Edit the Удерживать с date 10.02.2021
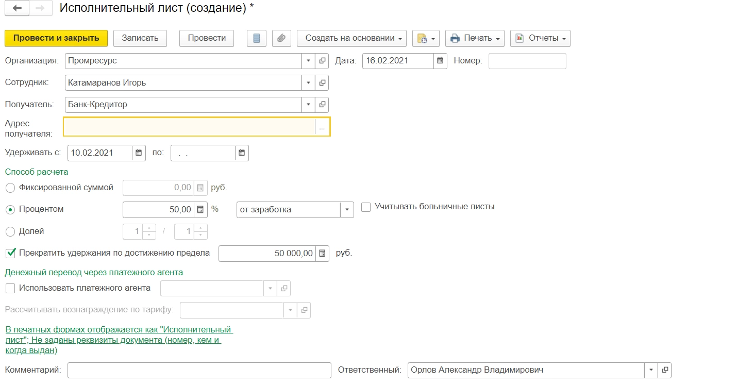The image size is (754, 385). (x=100, y=153)
